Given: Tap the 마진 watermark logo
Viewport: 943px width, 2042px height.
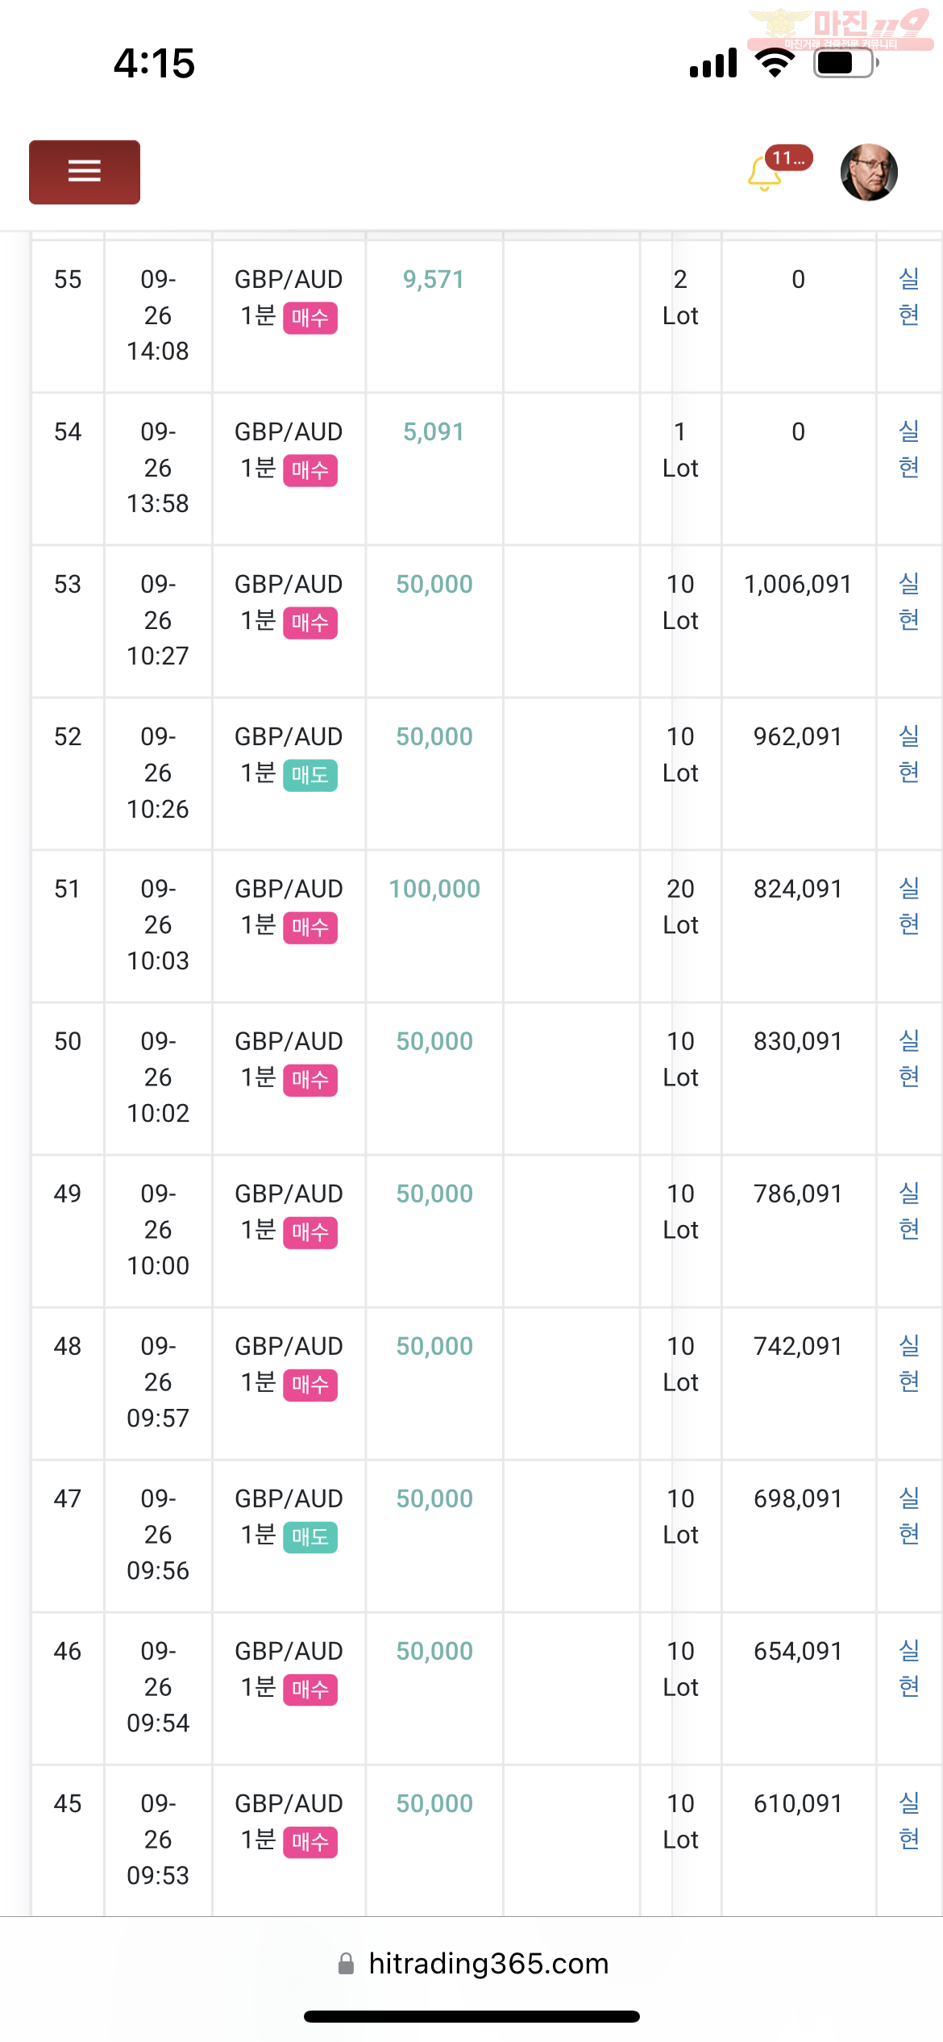Looking at the screenshot, I should [x=840, y=30].
